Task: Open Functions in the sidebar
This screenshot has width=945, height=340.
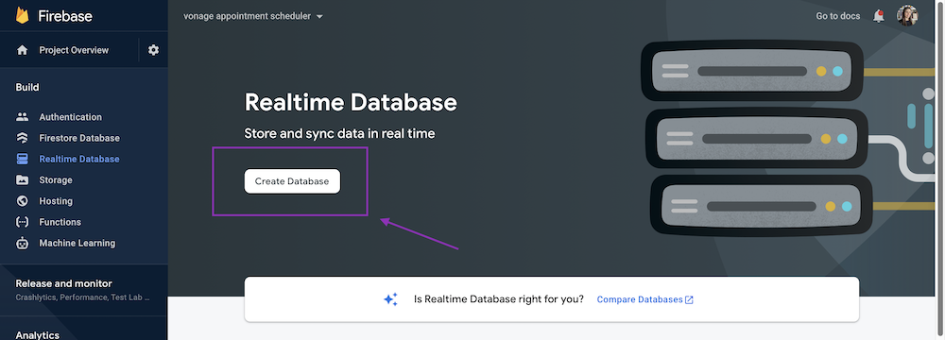Action: 60,222
